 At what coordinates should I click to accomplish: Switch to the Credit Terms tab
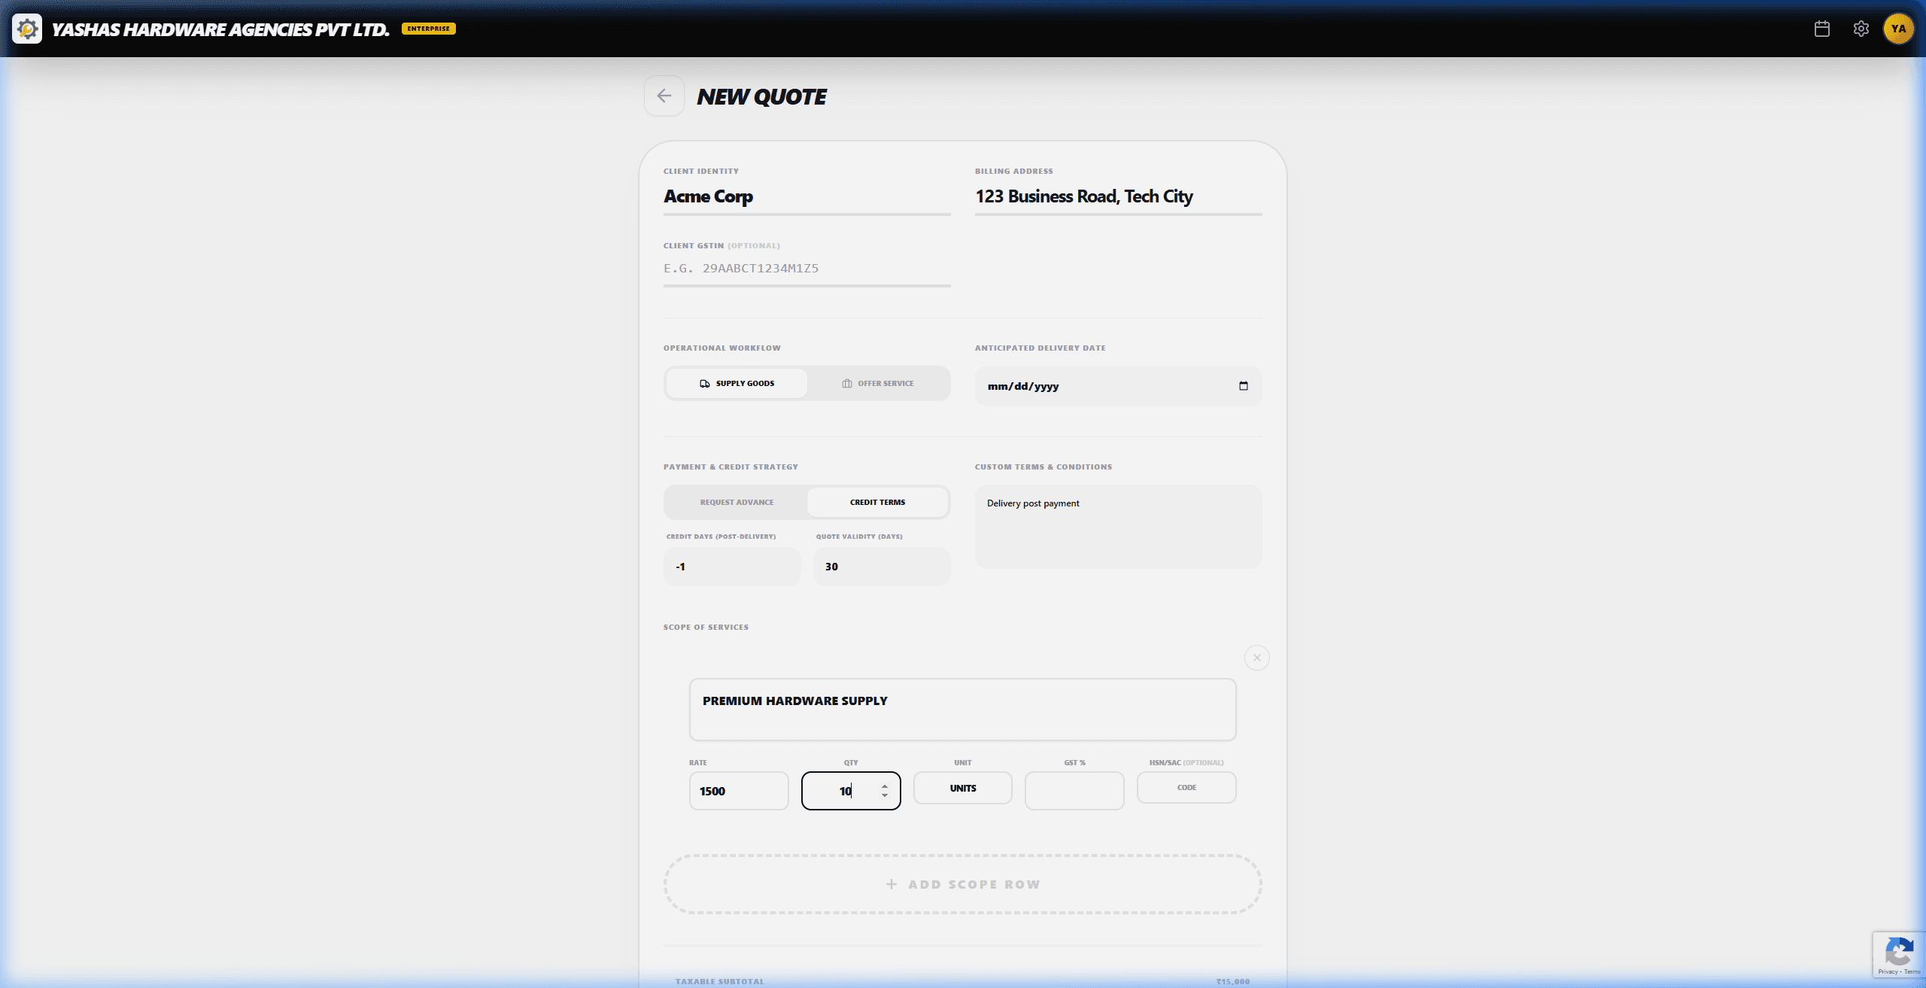tap(877, 502)
